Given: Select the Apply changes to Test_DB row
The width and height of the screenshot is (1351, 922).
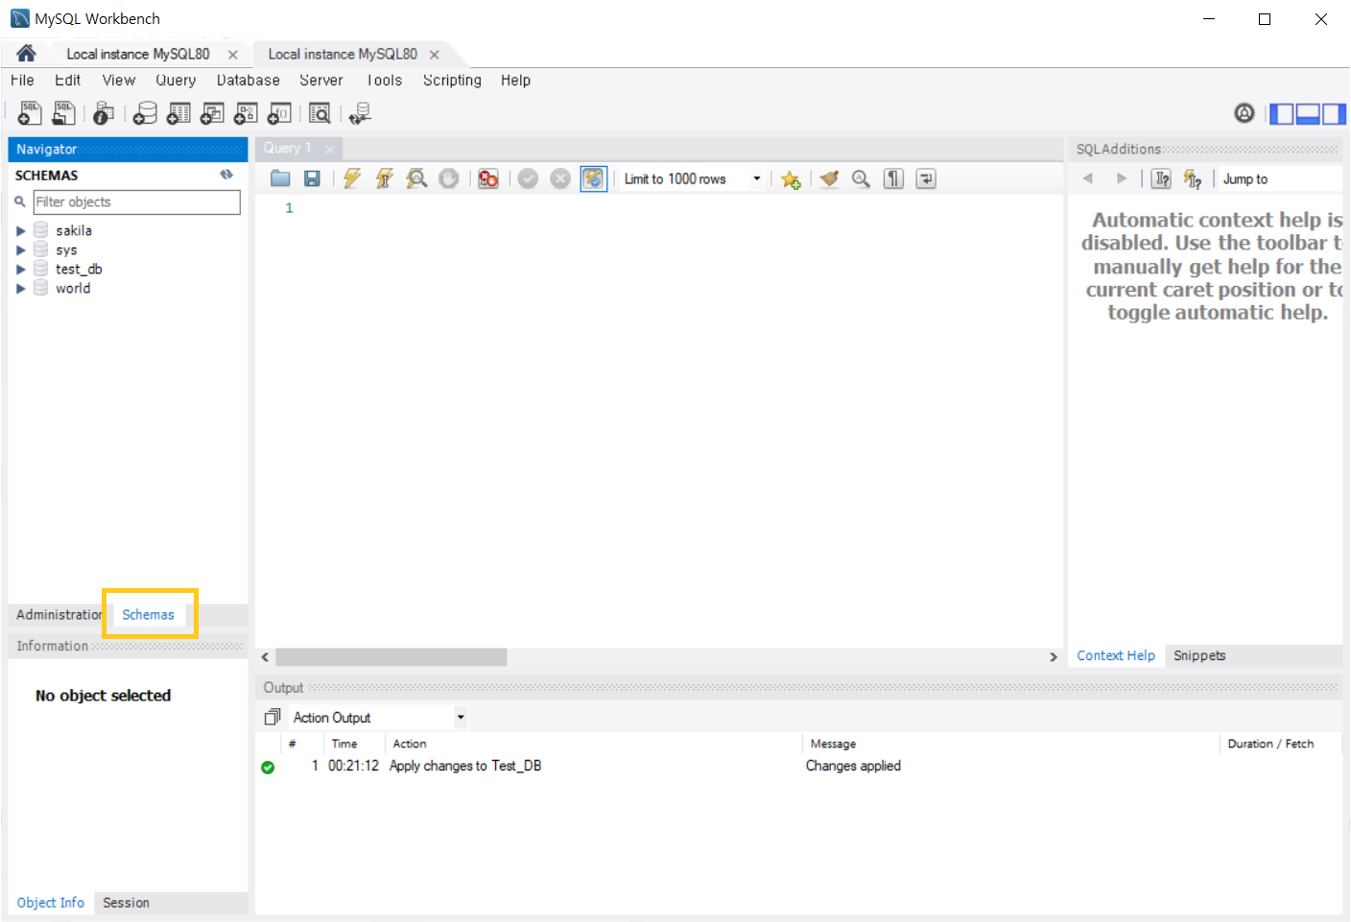Looking at the screenshot, I should click(798, 766).
